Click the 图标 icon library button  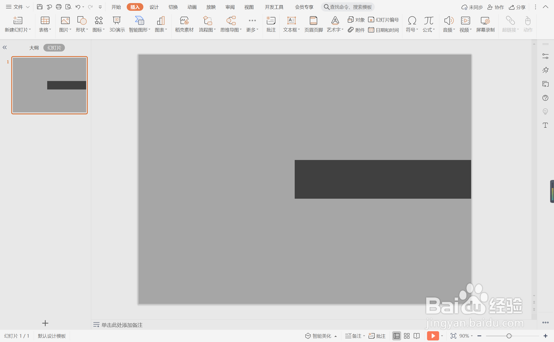tap(98, 20)
